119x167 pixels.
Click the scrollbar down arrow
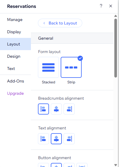(116, 165)
